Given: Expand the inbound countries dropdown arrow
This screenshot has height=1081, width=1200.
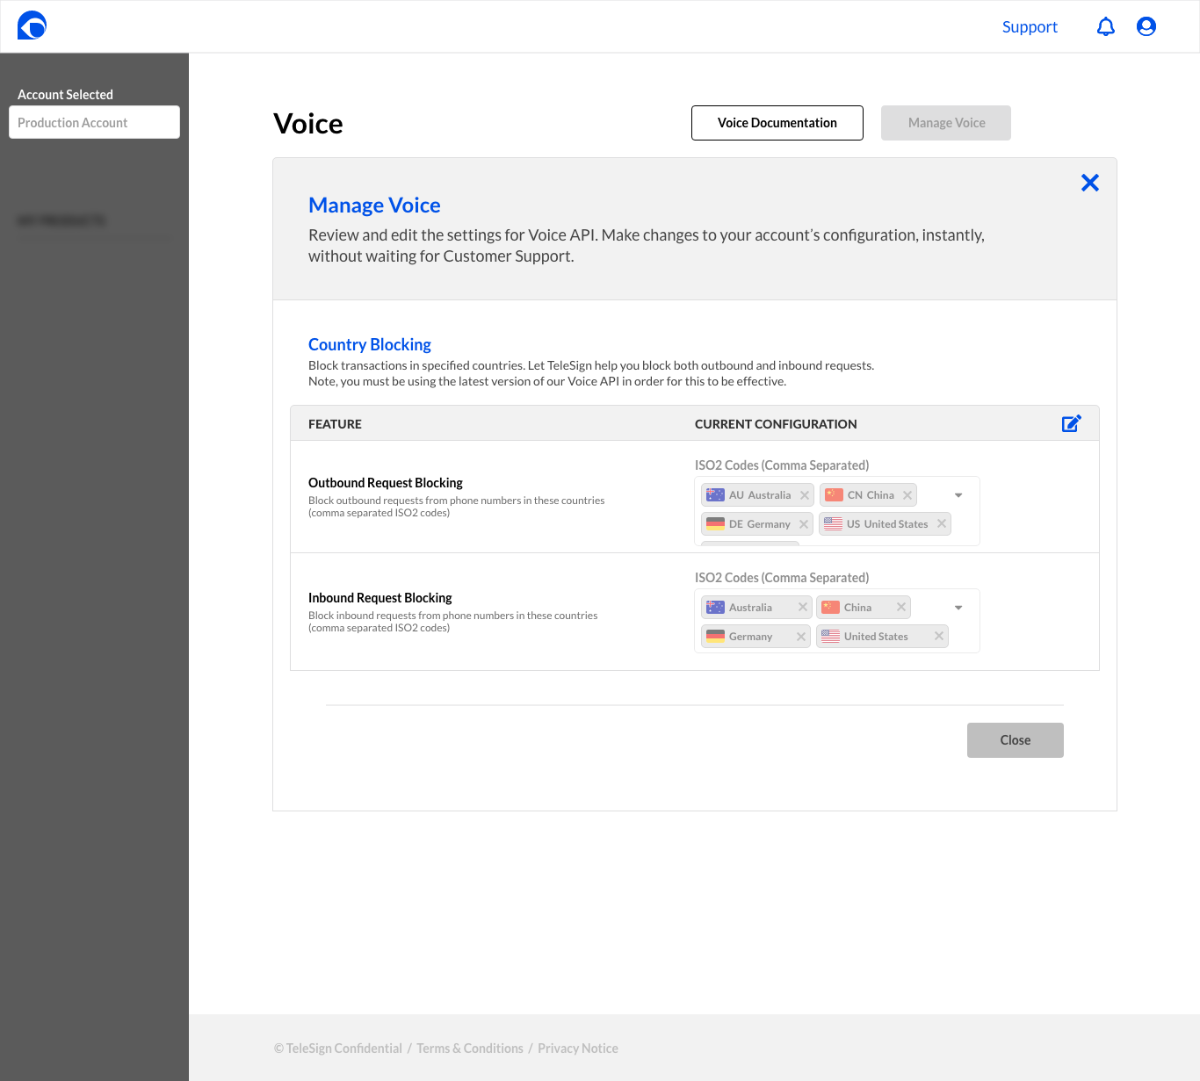Looking at the screenshot, I should click(958, 608).
